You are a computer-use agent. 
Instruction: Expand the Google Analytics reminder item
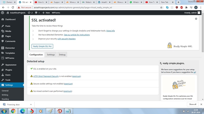point(33,31)
